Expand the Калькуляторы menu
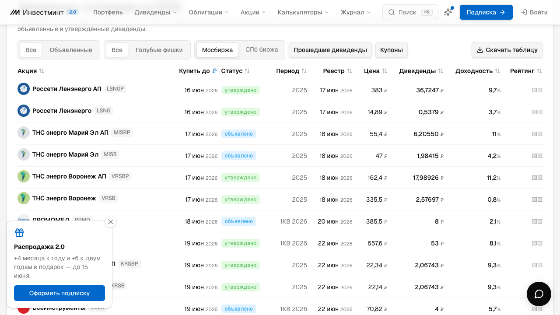560x315 pixels. coord(303,12)
